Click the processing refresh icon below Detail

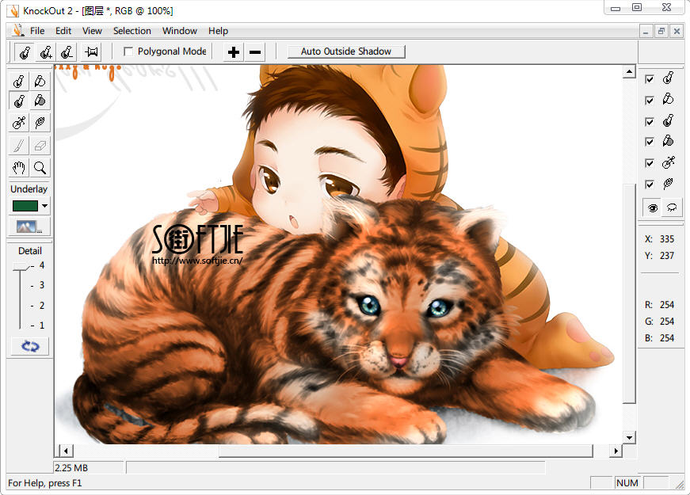coord(29,345)
